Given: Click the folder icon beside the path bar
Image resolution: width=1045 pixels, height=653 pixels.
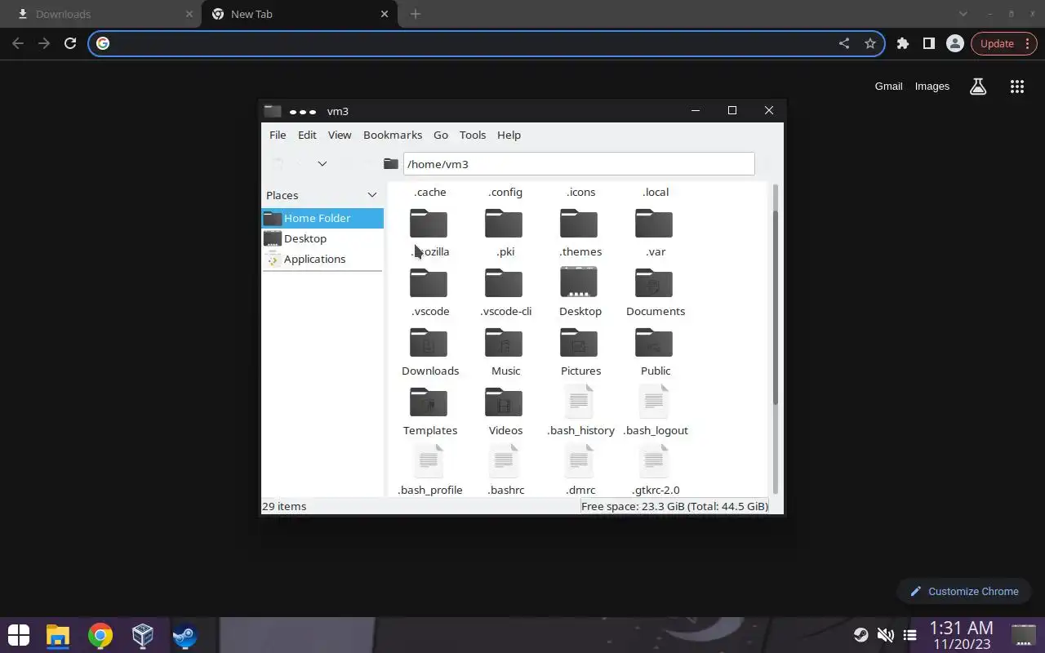Looking at the screenshot, I should 391,164.
